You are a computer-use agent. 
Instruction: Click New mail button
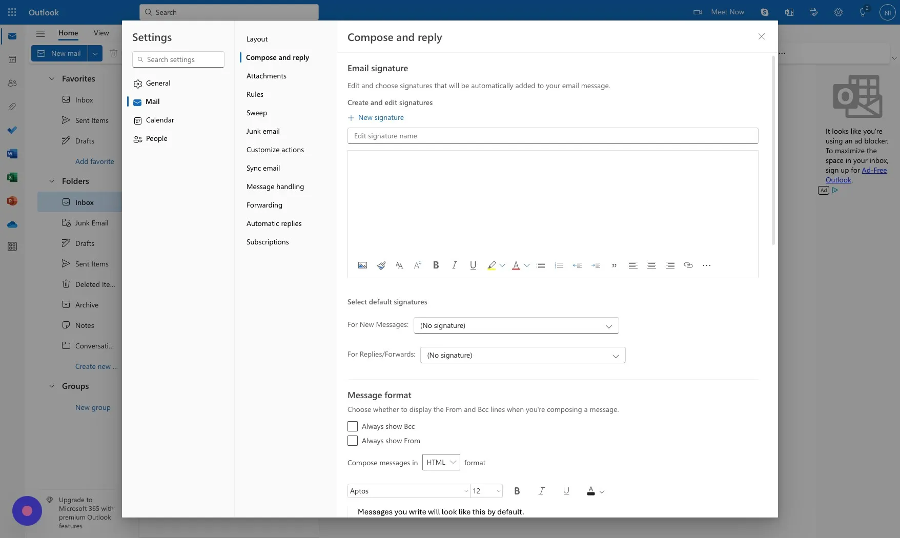tap(59, 53)
